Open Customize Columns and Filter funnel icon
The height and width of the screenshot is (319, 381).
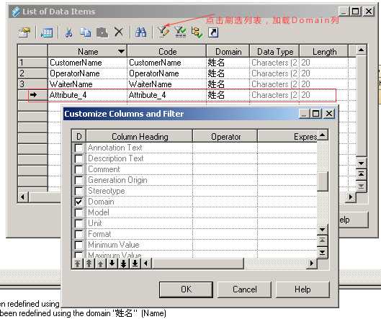[163, 32]
